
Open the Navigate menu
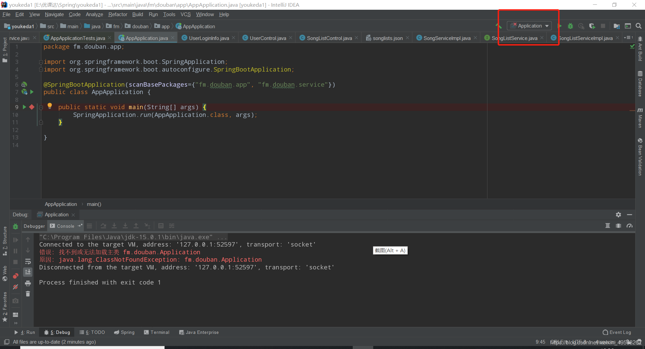tap(54, 14)
